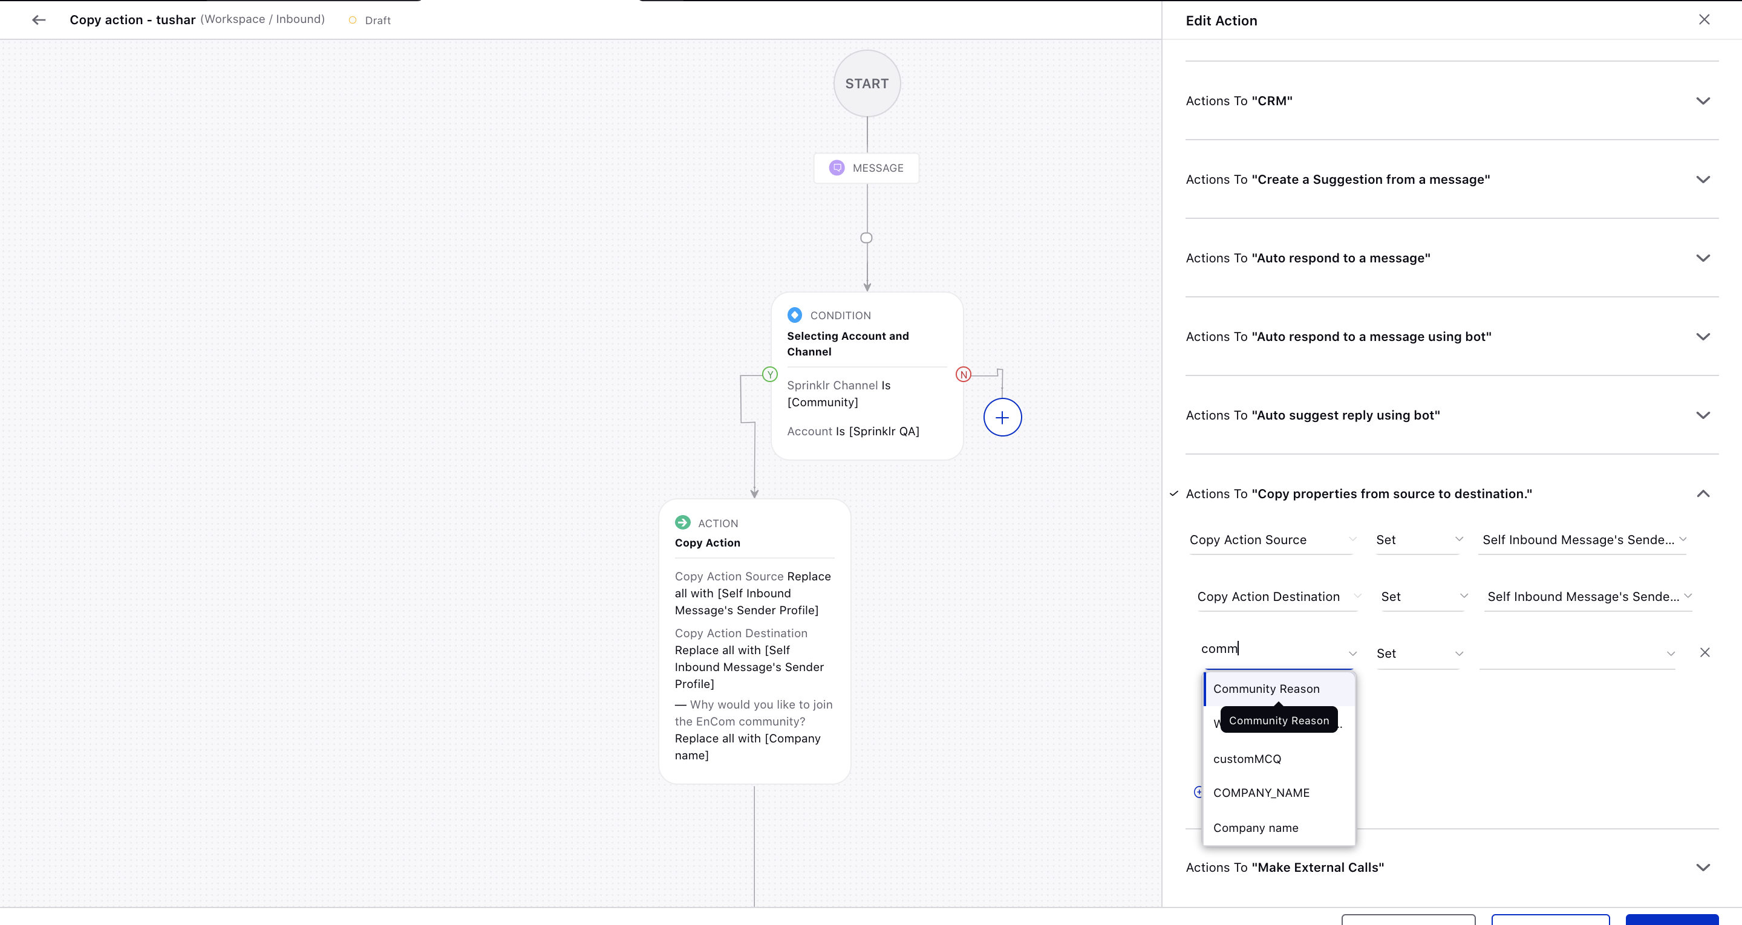Open Copy Action Source Set dropdown

click(1417, 539)
